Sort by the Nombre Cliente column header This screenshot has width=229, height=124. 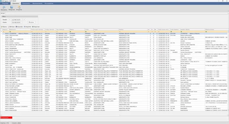[192, 29]
